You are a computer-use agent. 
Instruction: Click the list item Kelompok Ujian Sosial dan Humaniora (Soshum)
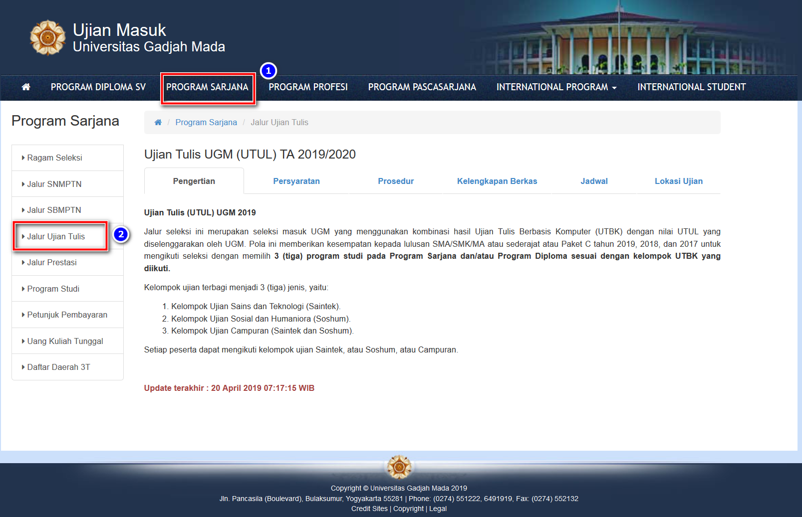(x=261, y=319)
